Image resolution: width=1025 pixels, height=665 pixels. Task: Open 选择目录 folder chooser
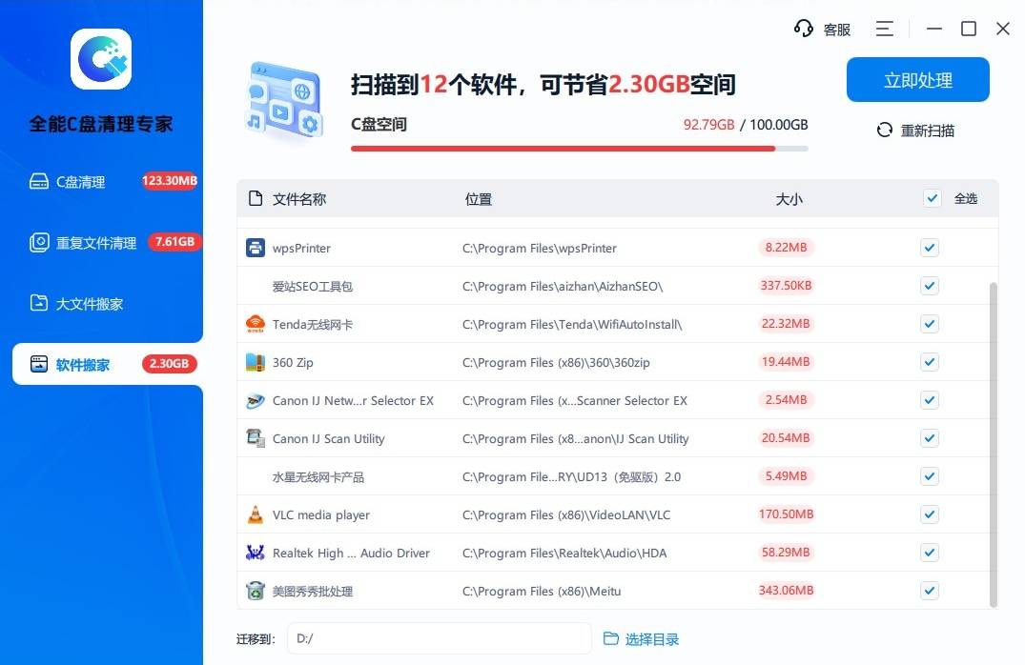[642, 639]
